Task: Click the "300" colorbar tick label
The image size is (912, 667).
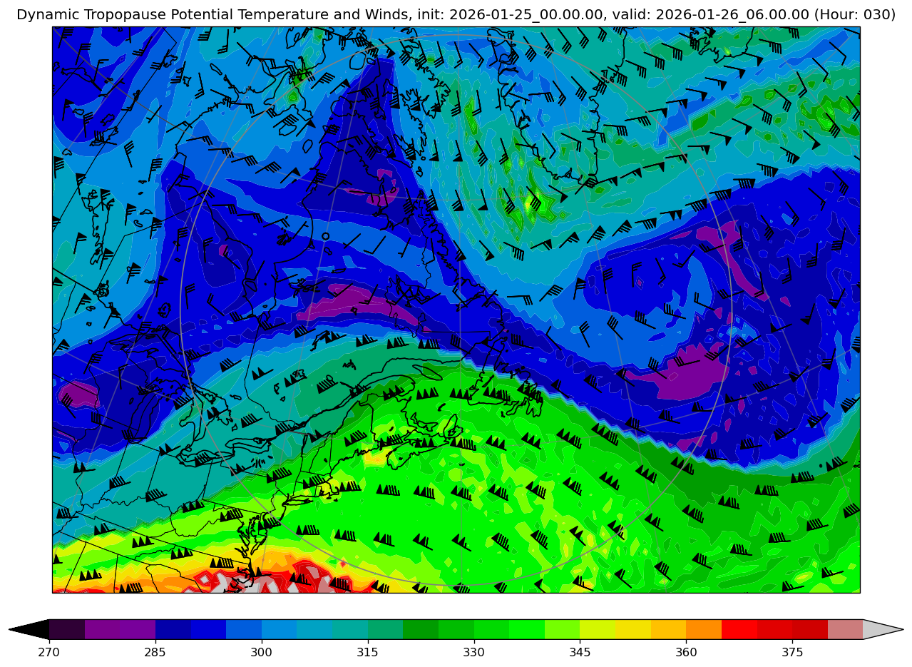Action: click(262, 653)
